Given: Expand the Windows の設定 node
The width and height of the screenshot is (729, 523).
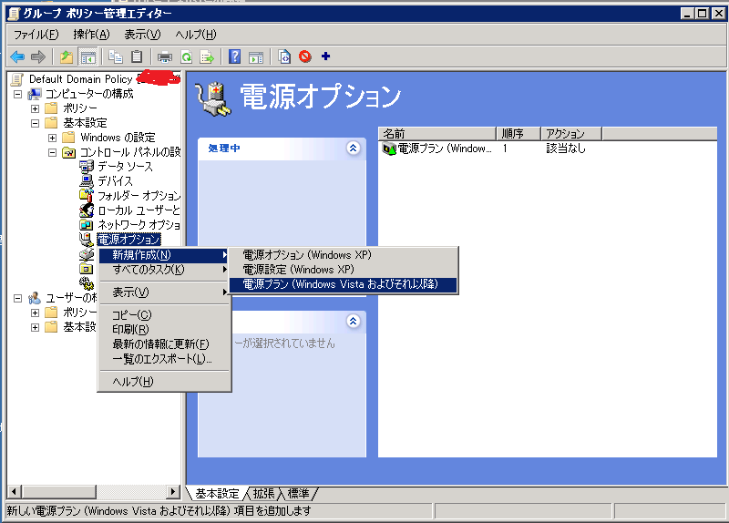Looking at the screenshot, I should point(52,138).
